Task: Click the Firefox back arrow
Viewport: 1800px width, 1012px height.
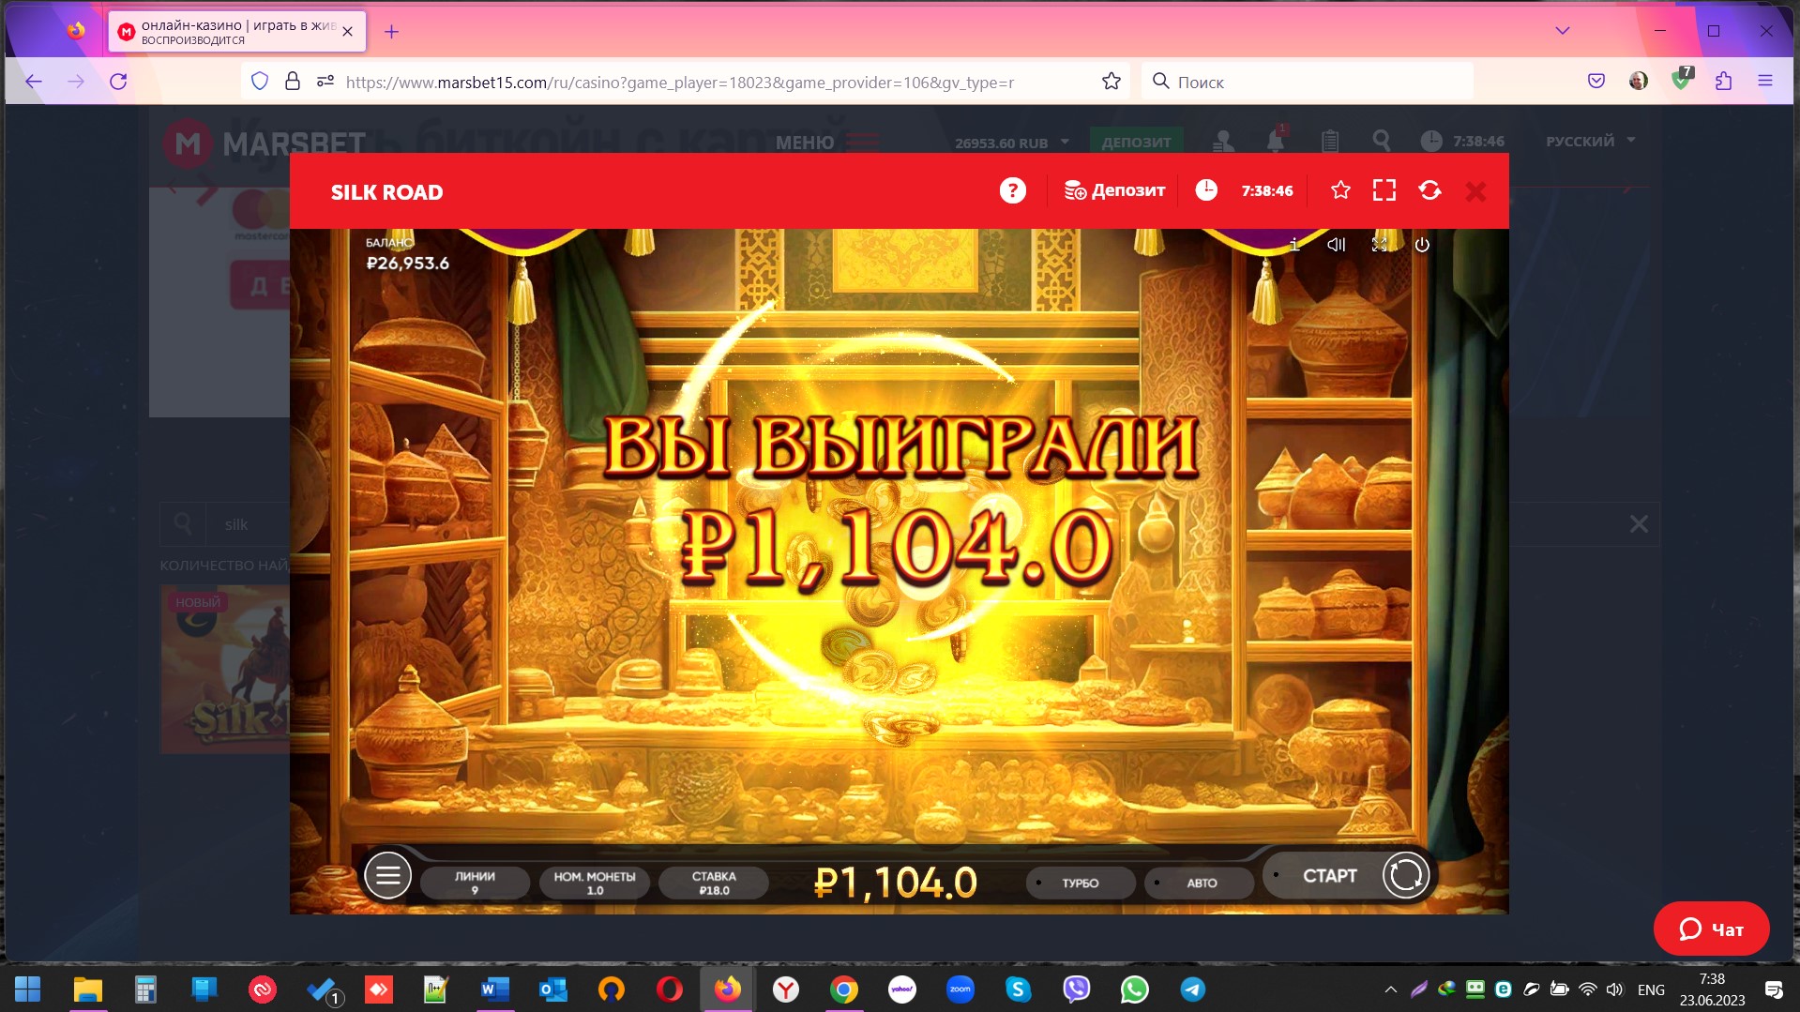Action: coord(34,82)
